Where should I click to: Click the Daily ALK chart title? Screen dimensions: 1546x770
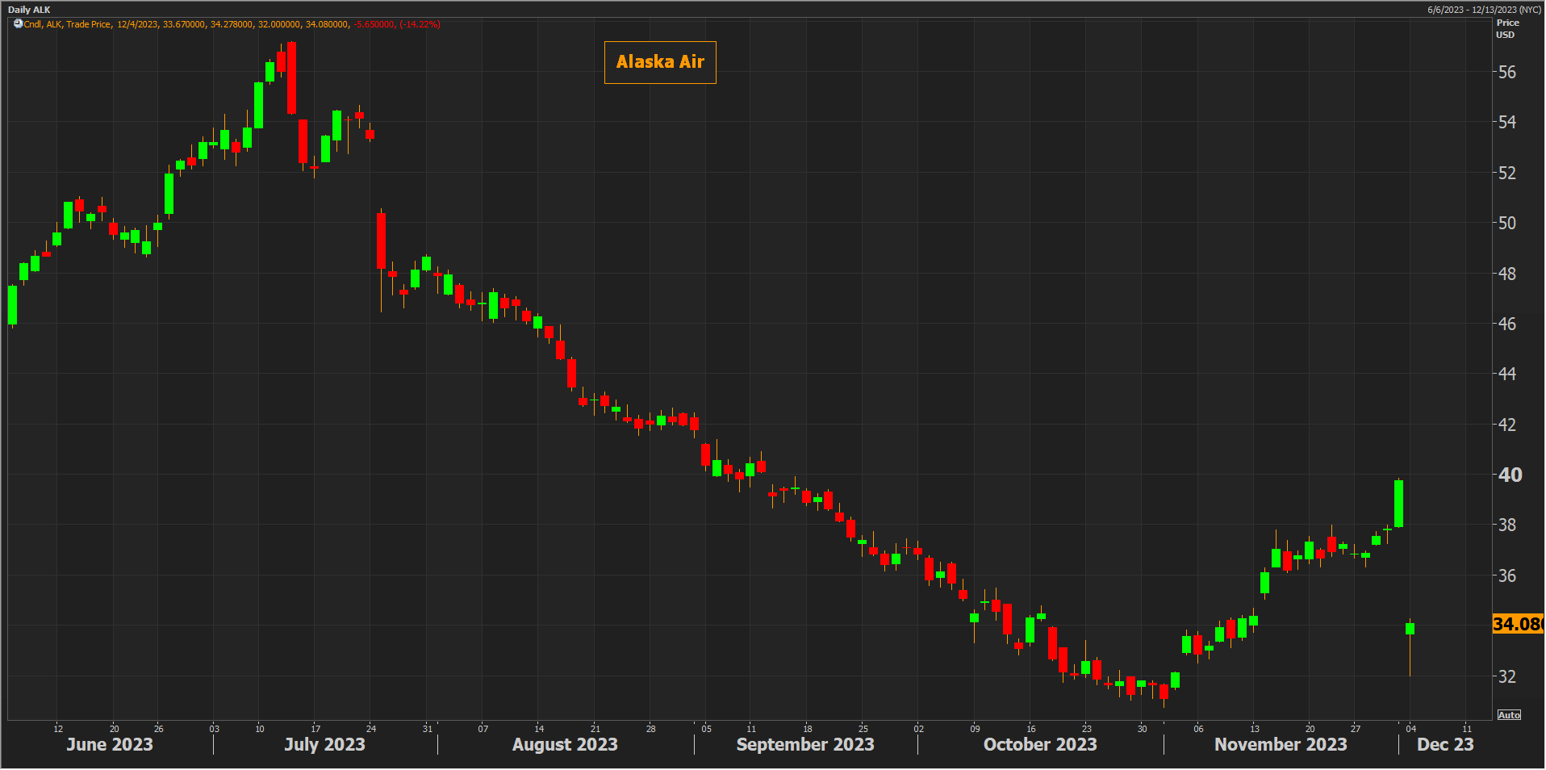coord(29,10)
